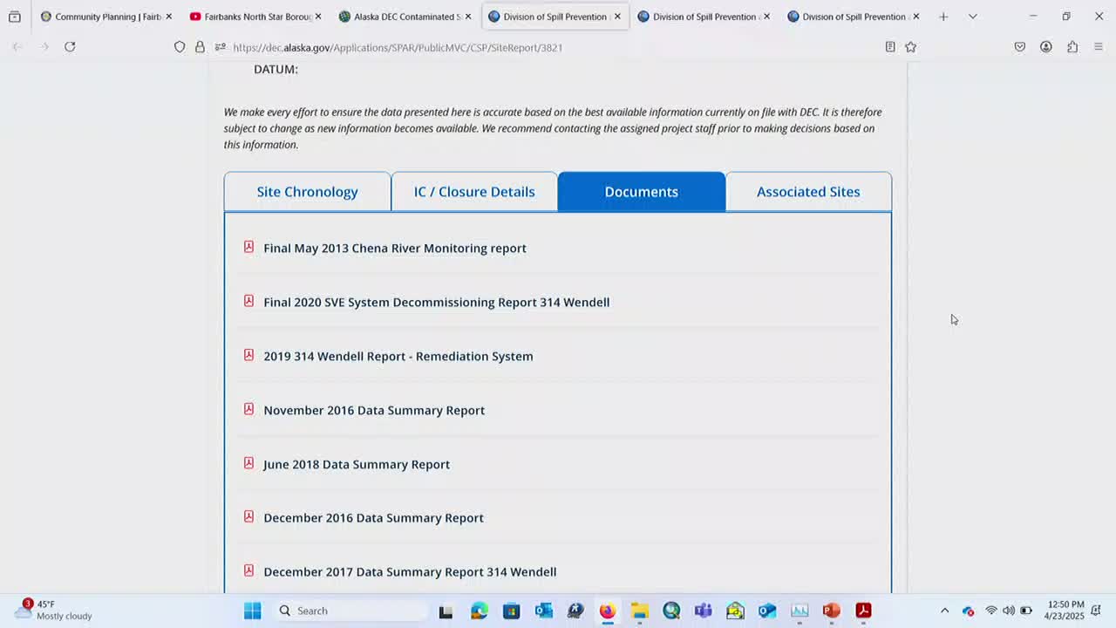The image size is (1116, 628).
Task: Open reader view icon in address bar
Action: [890, 47]
